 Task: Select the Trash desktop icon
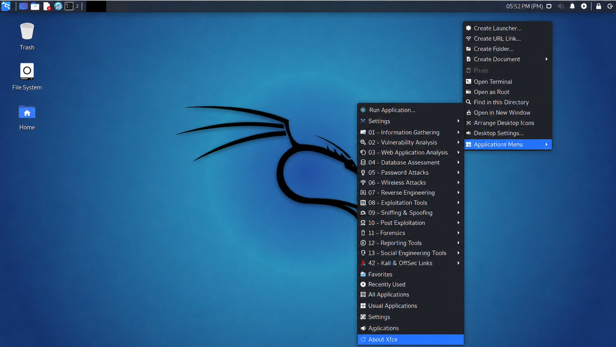(27, 36)
